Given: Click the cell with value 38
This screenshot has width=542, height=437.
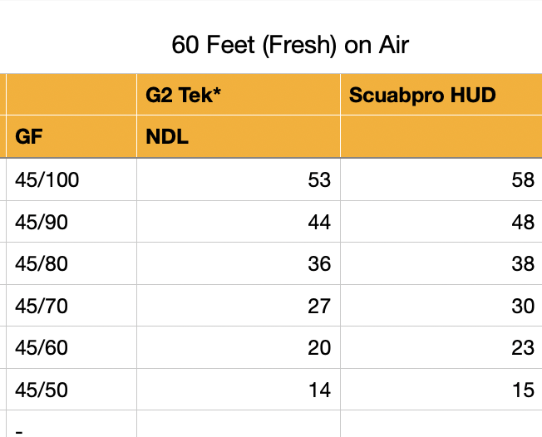Looking at the screenshot, I should pyautogui.click(x=441, y=264).
